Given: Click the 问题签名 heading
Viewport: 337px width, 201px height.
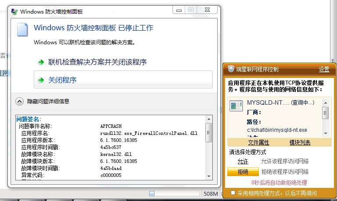Looking at the screenshot, I should pos(29,119).
